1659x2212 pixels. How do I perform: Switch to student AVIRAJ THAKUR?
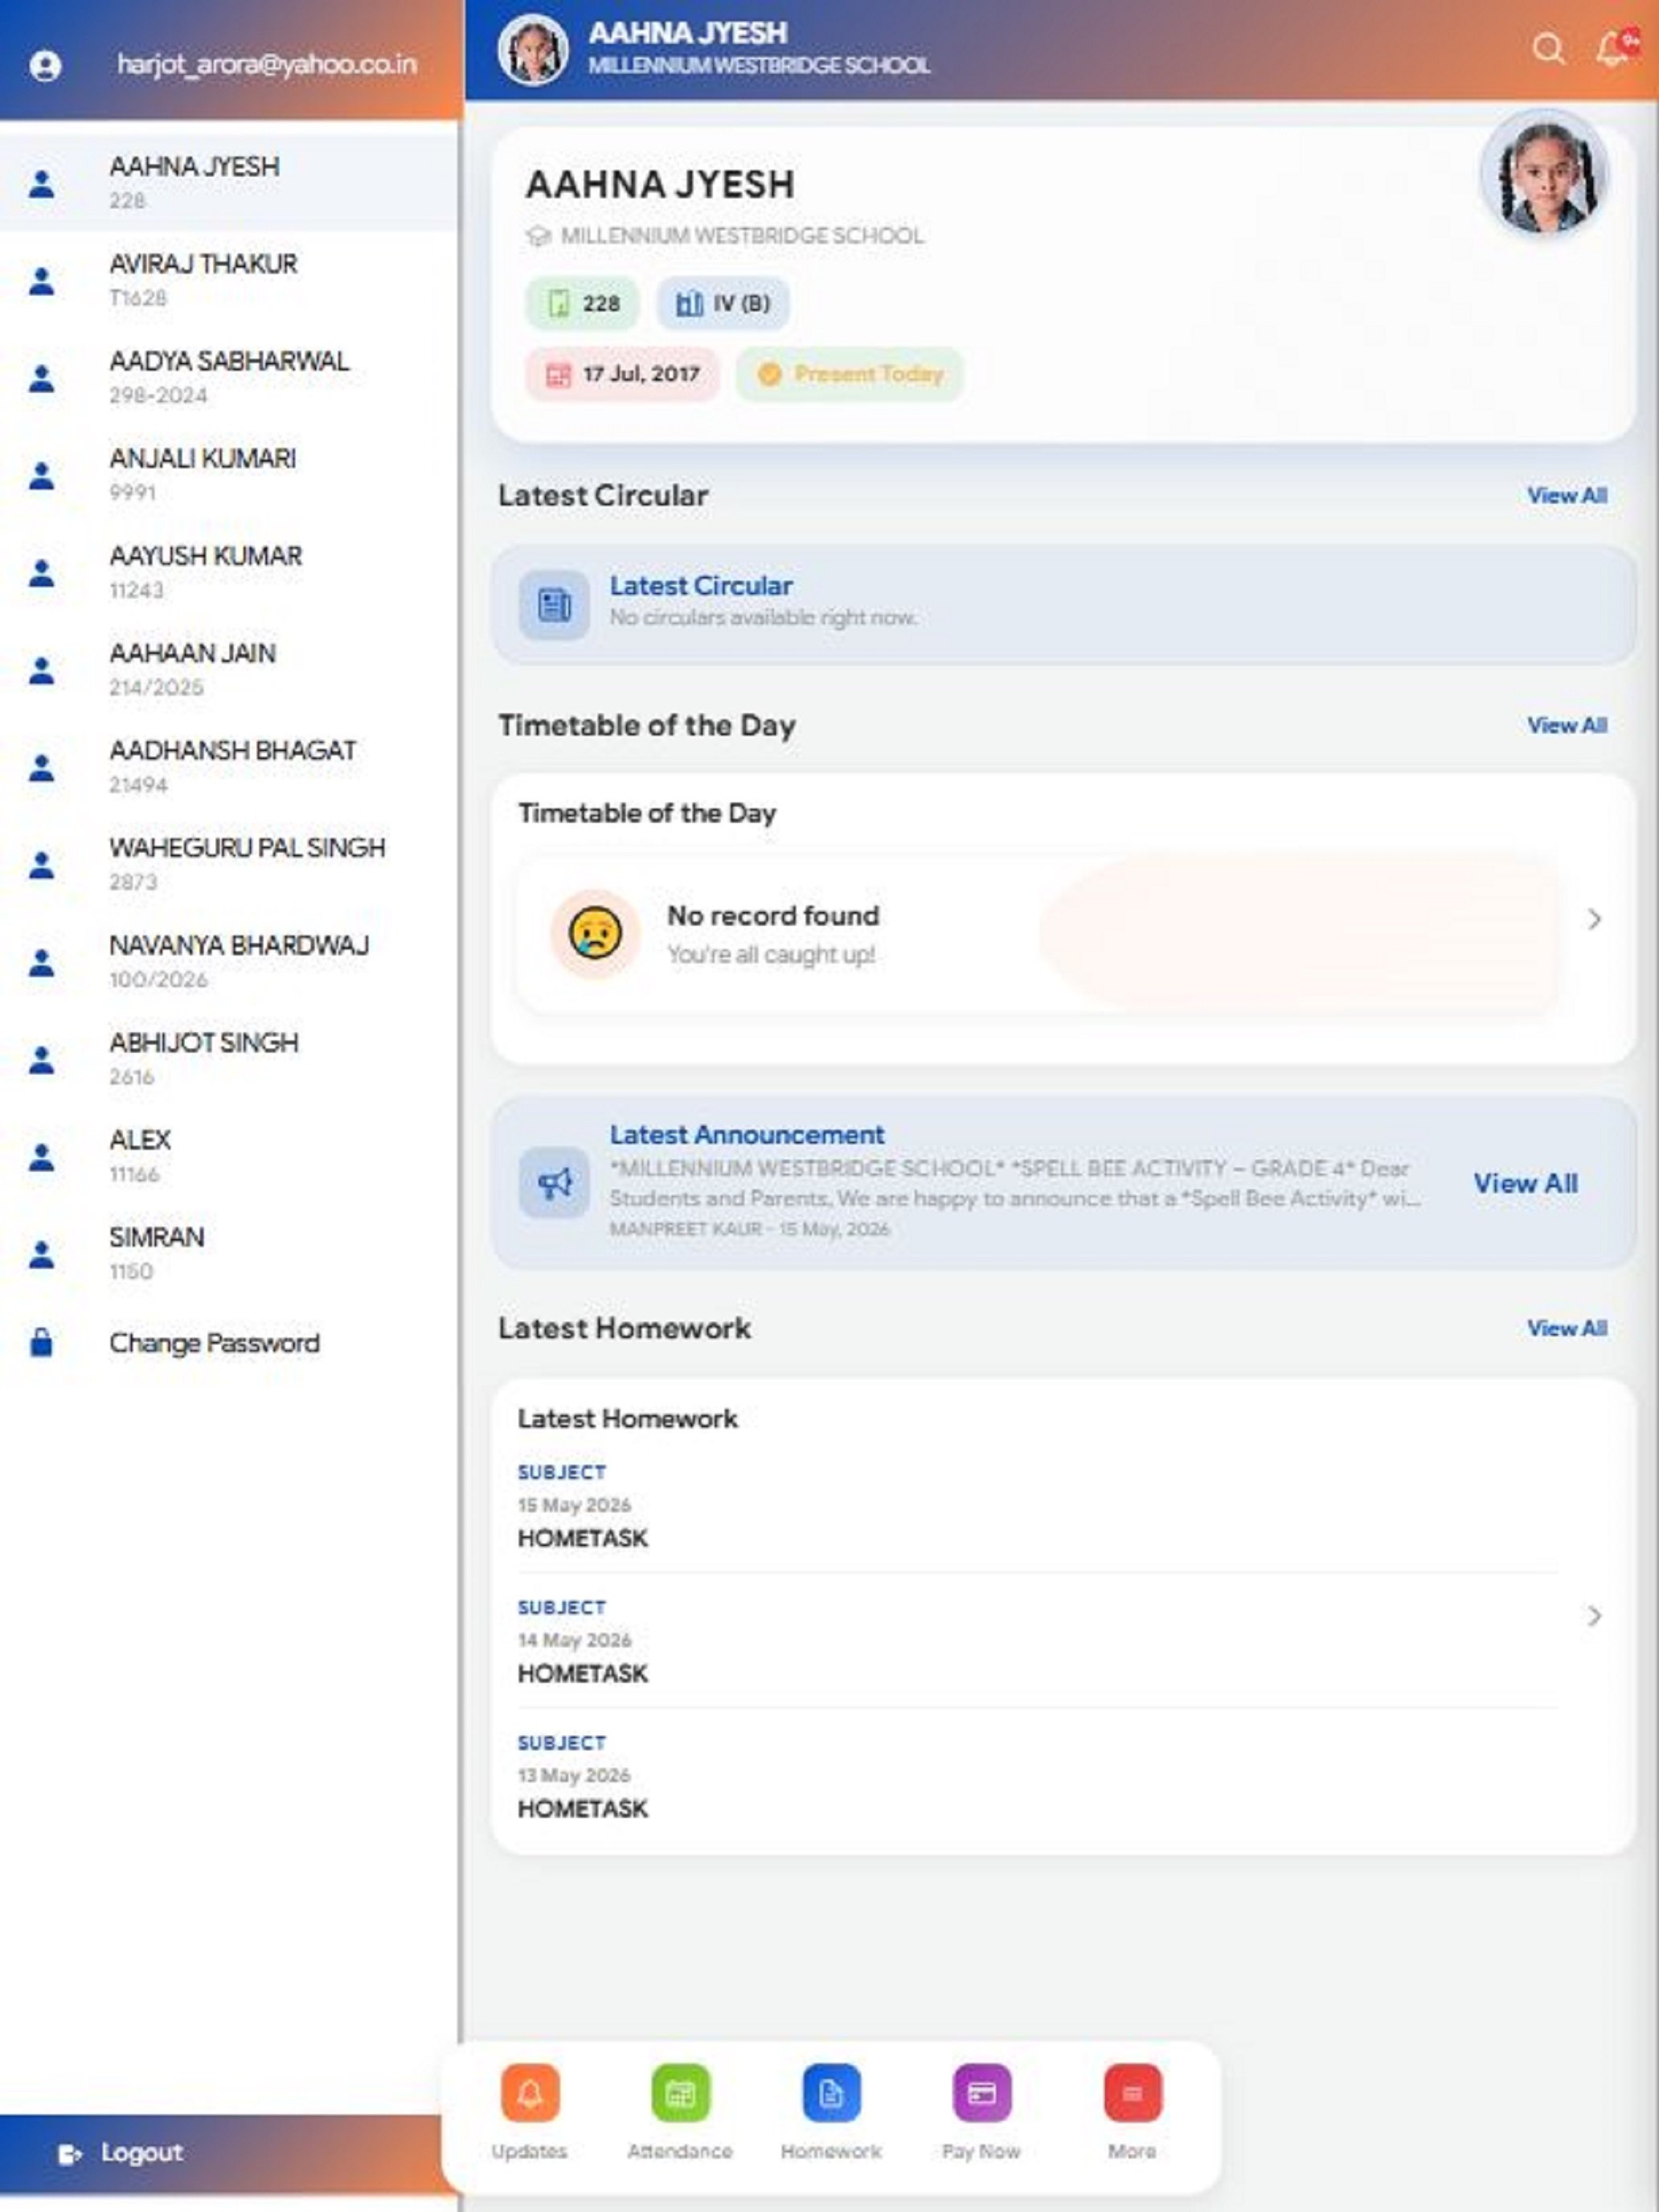click(229, 280)
